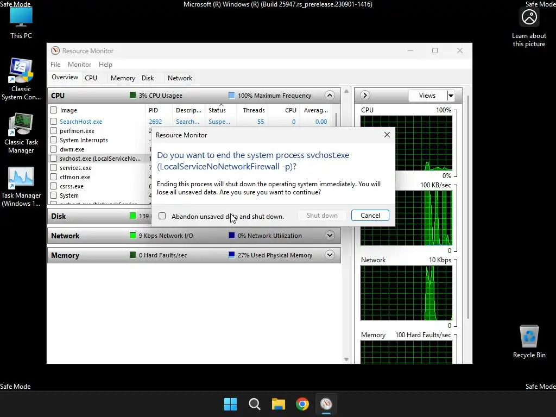Switch to the Network tab

point(180,78)
